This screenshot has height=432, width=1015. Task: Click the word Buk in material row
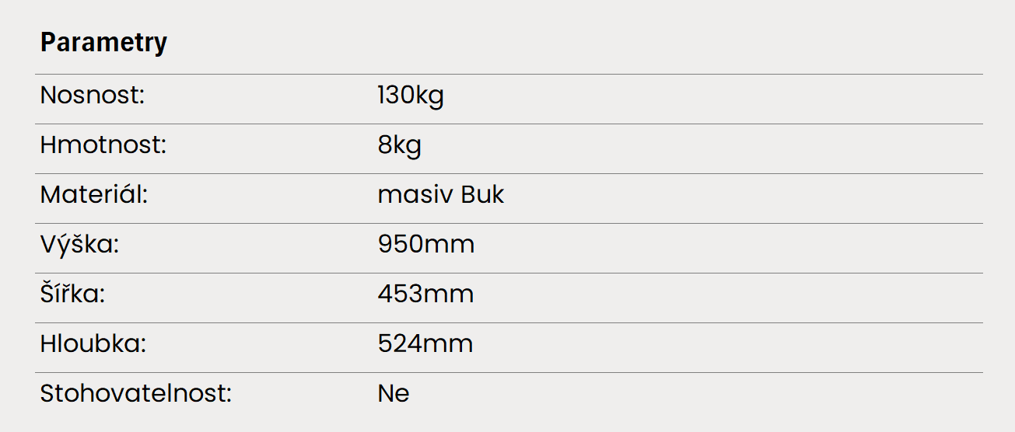[483, 195]
